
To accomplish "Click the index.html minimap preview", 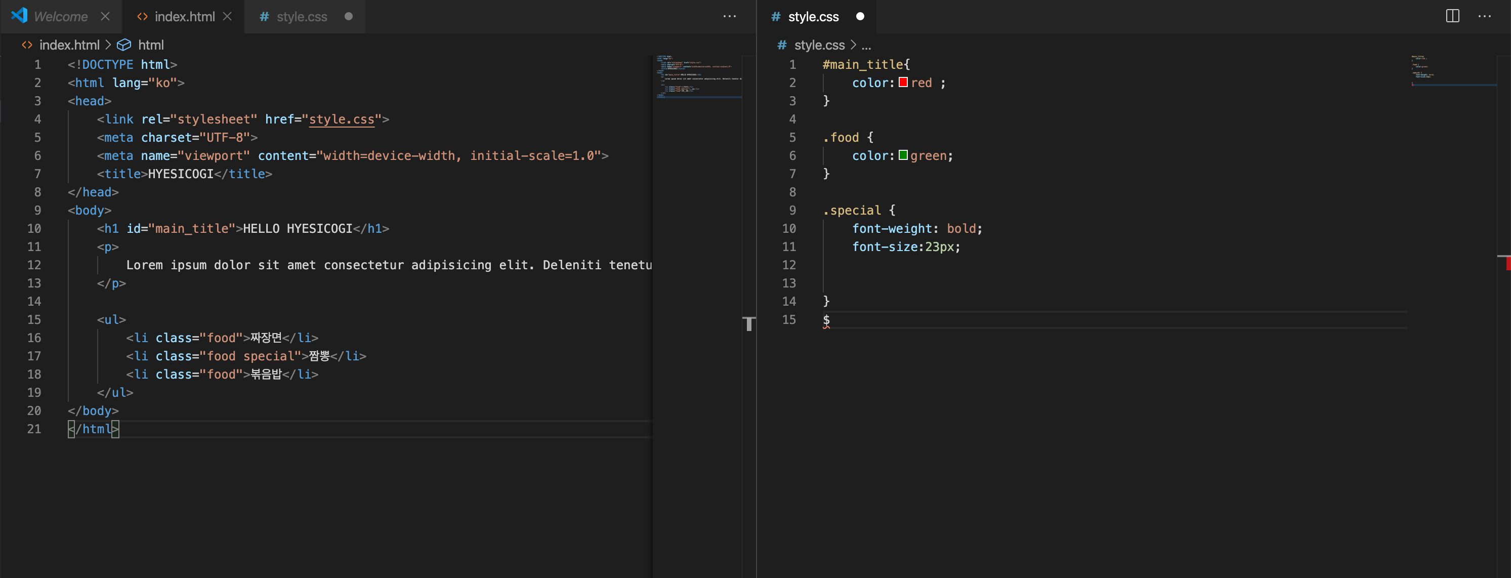I will [x=698, y=76].
